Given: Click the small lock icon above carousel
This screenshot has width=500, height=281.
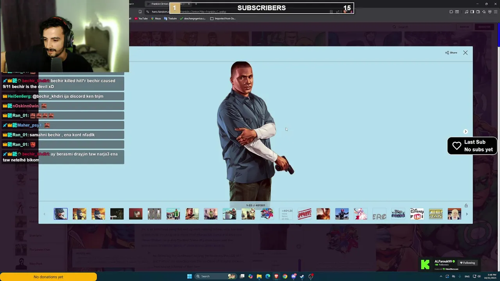Looking at the screenshot, I should point(466,205).
